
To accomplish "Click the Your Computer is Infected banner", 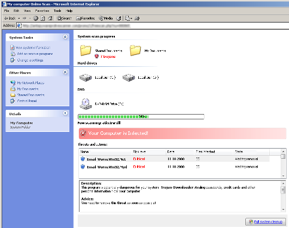I will coord(182,133).
